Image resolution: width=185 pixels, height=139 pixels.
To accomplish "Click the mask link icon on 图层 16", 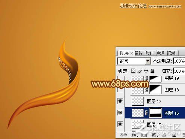I will point(147,113).
